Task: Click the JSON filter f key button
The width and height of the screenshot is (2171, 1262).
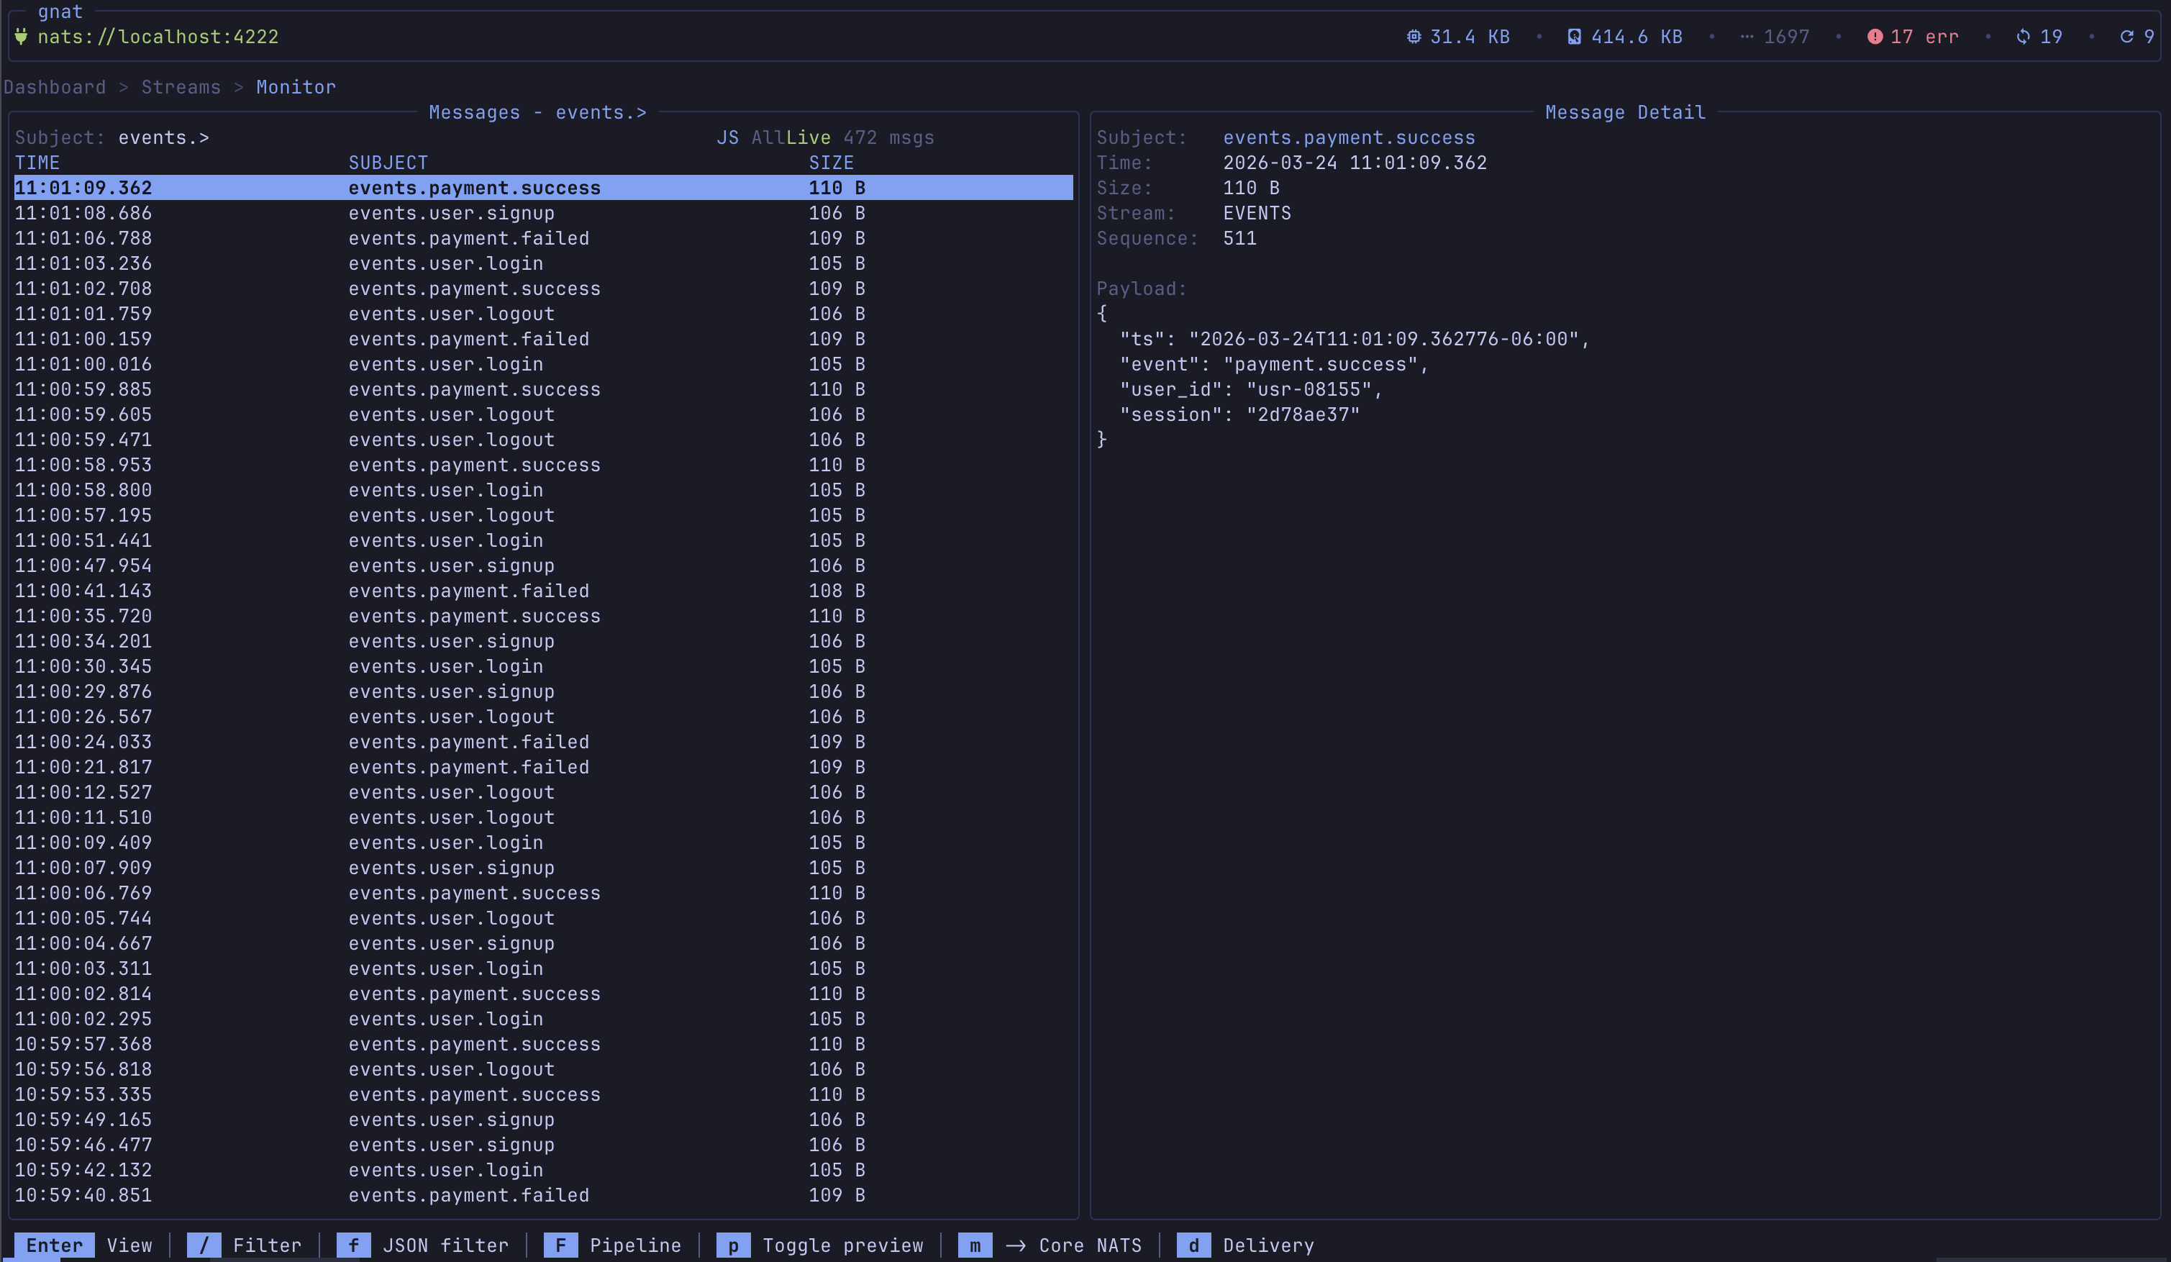Action: pos(353,1245)
